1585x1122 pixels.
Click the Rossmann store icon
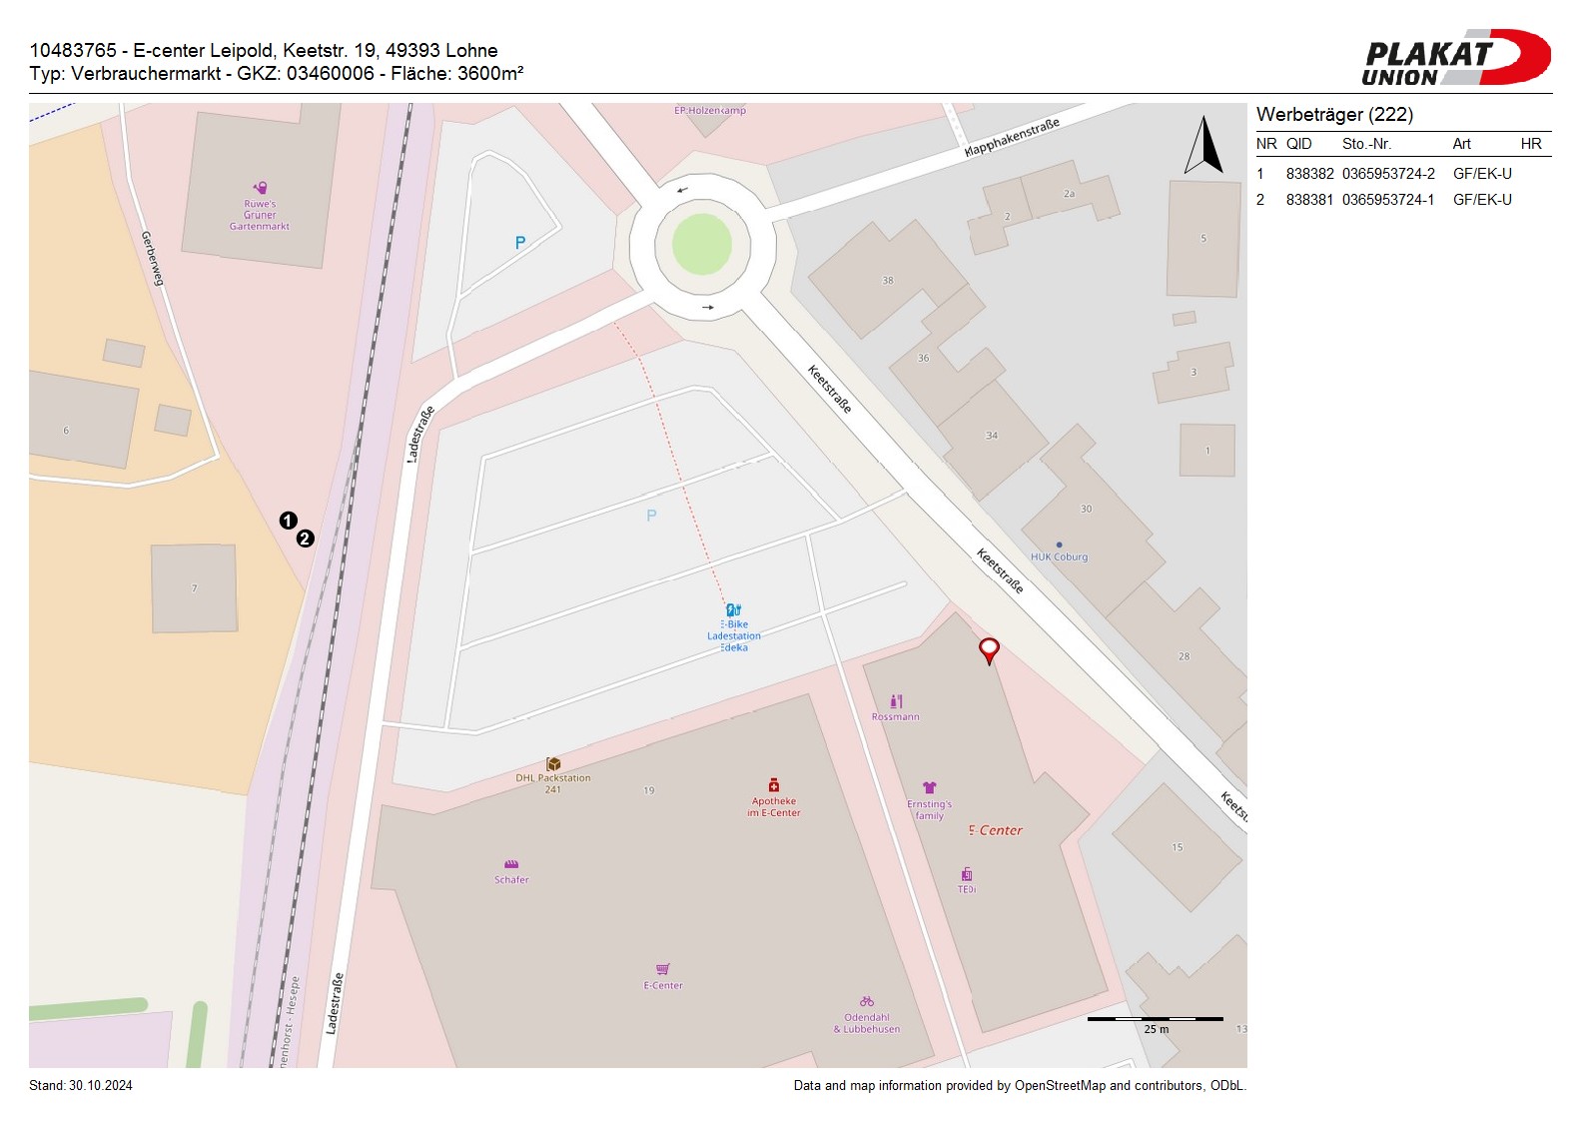coord(896,701)
